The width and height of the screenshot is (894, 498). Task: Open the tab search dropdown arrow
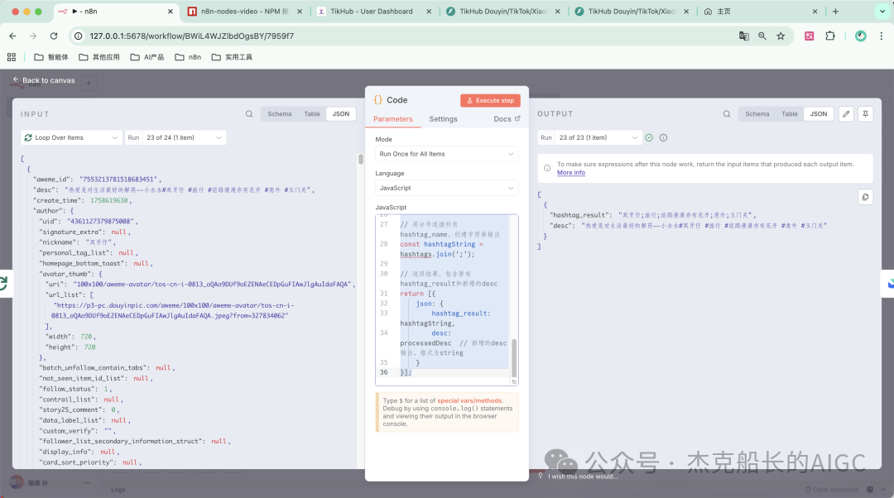coord(882,12)
